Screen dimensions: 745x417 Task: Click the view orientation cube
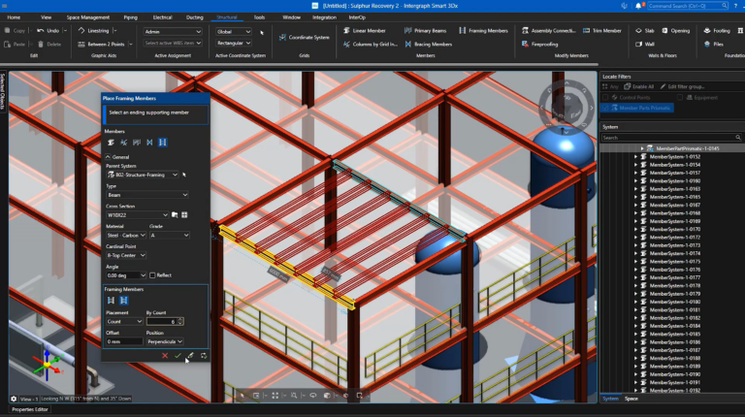(x=567, y=107)
